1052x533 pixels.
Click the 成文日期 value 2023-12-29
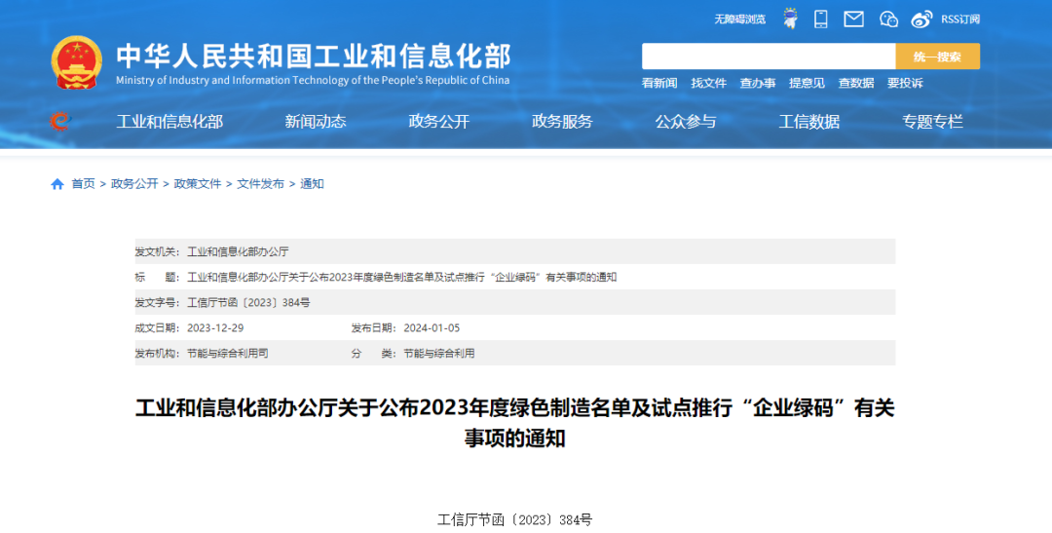pyautogui.click(x=215, y=328)
